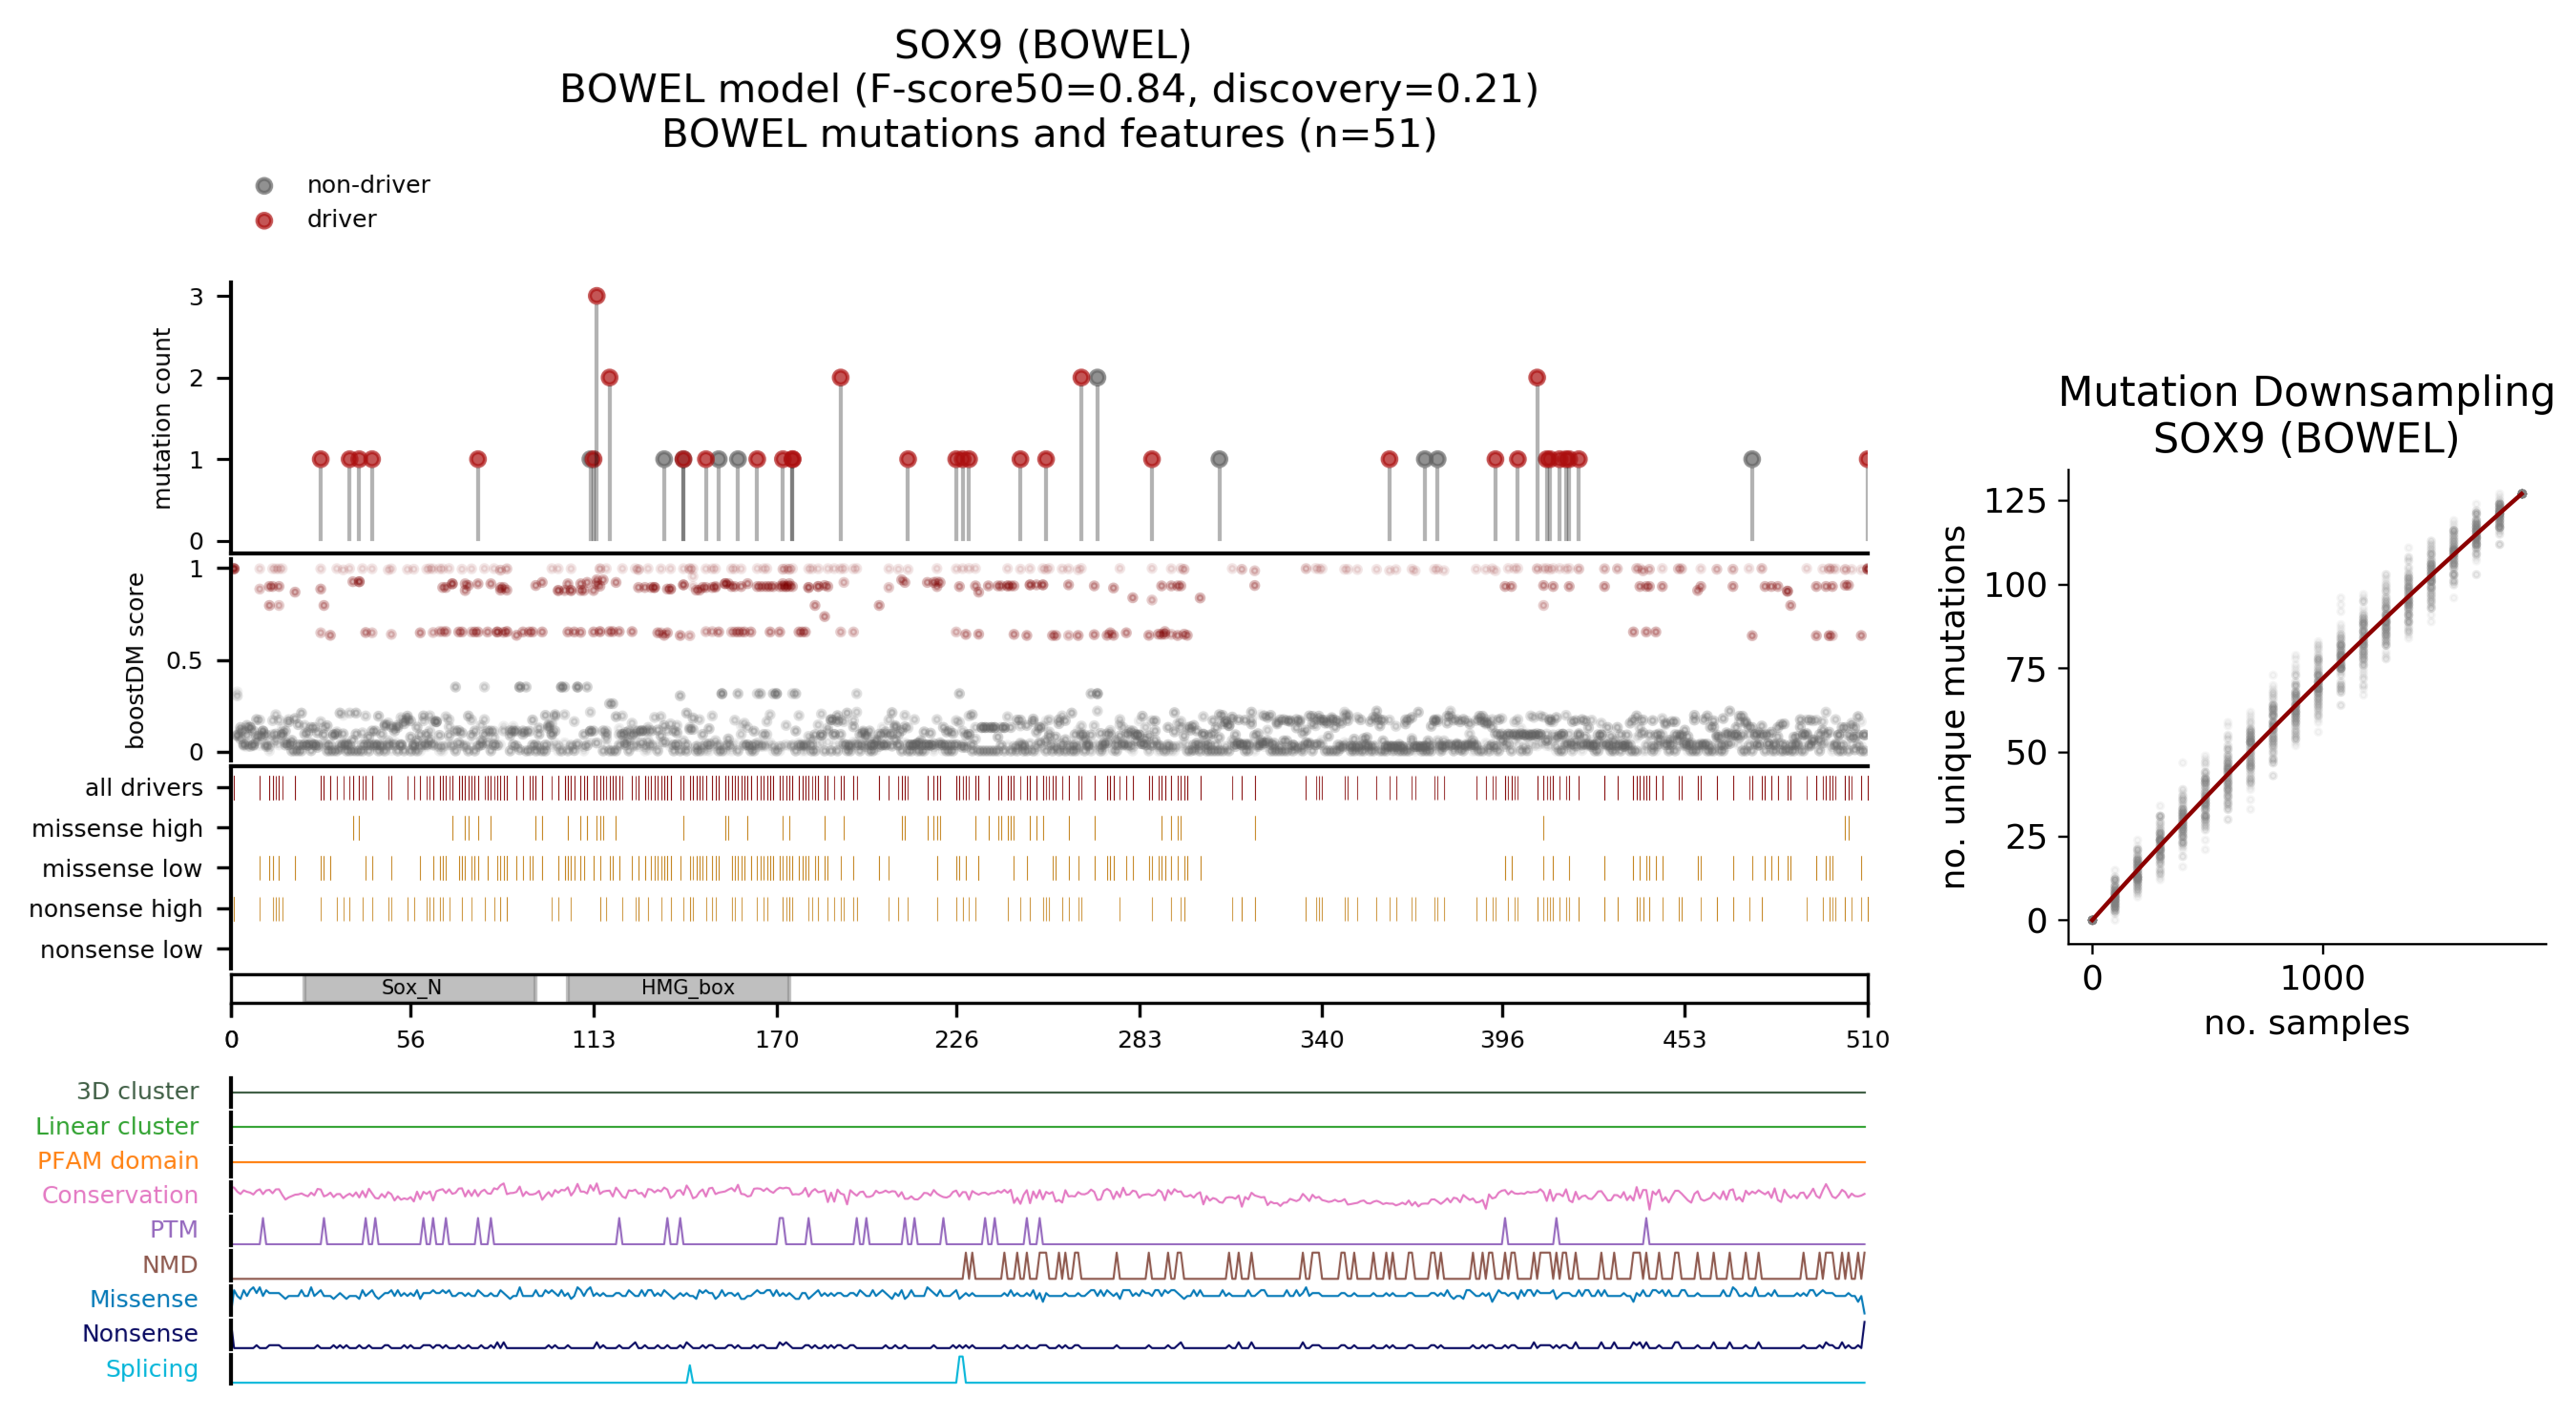Click the Linear cluster label
The width and height of the screenshot is (2576, 1416).
point(117,1126)
